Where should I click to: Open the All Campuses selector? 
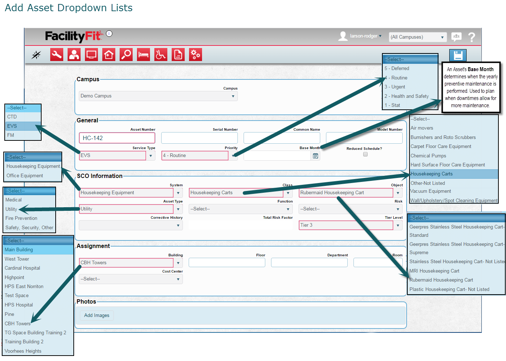pyautogui.click(x=417, y=37)
